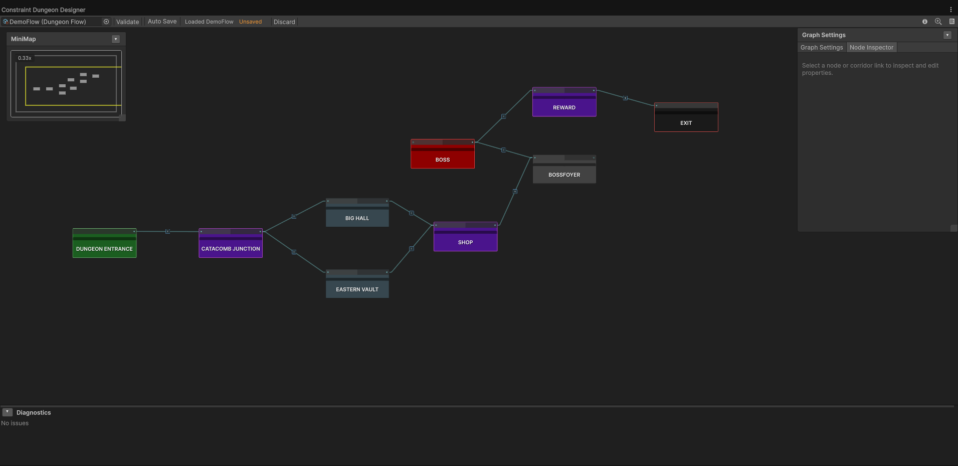Select the BIG HALL node
The width and height of the screenshot is (958, 466).
click(357, 213)
